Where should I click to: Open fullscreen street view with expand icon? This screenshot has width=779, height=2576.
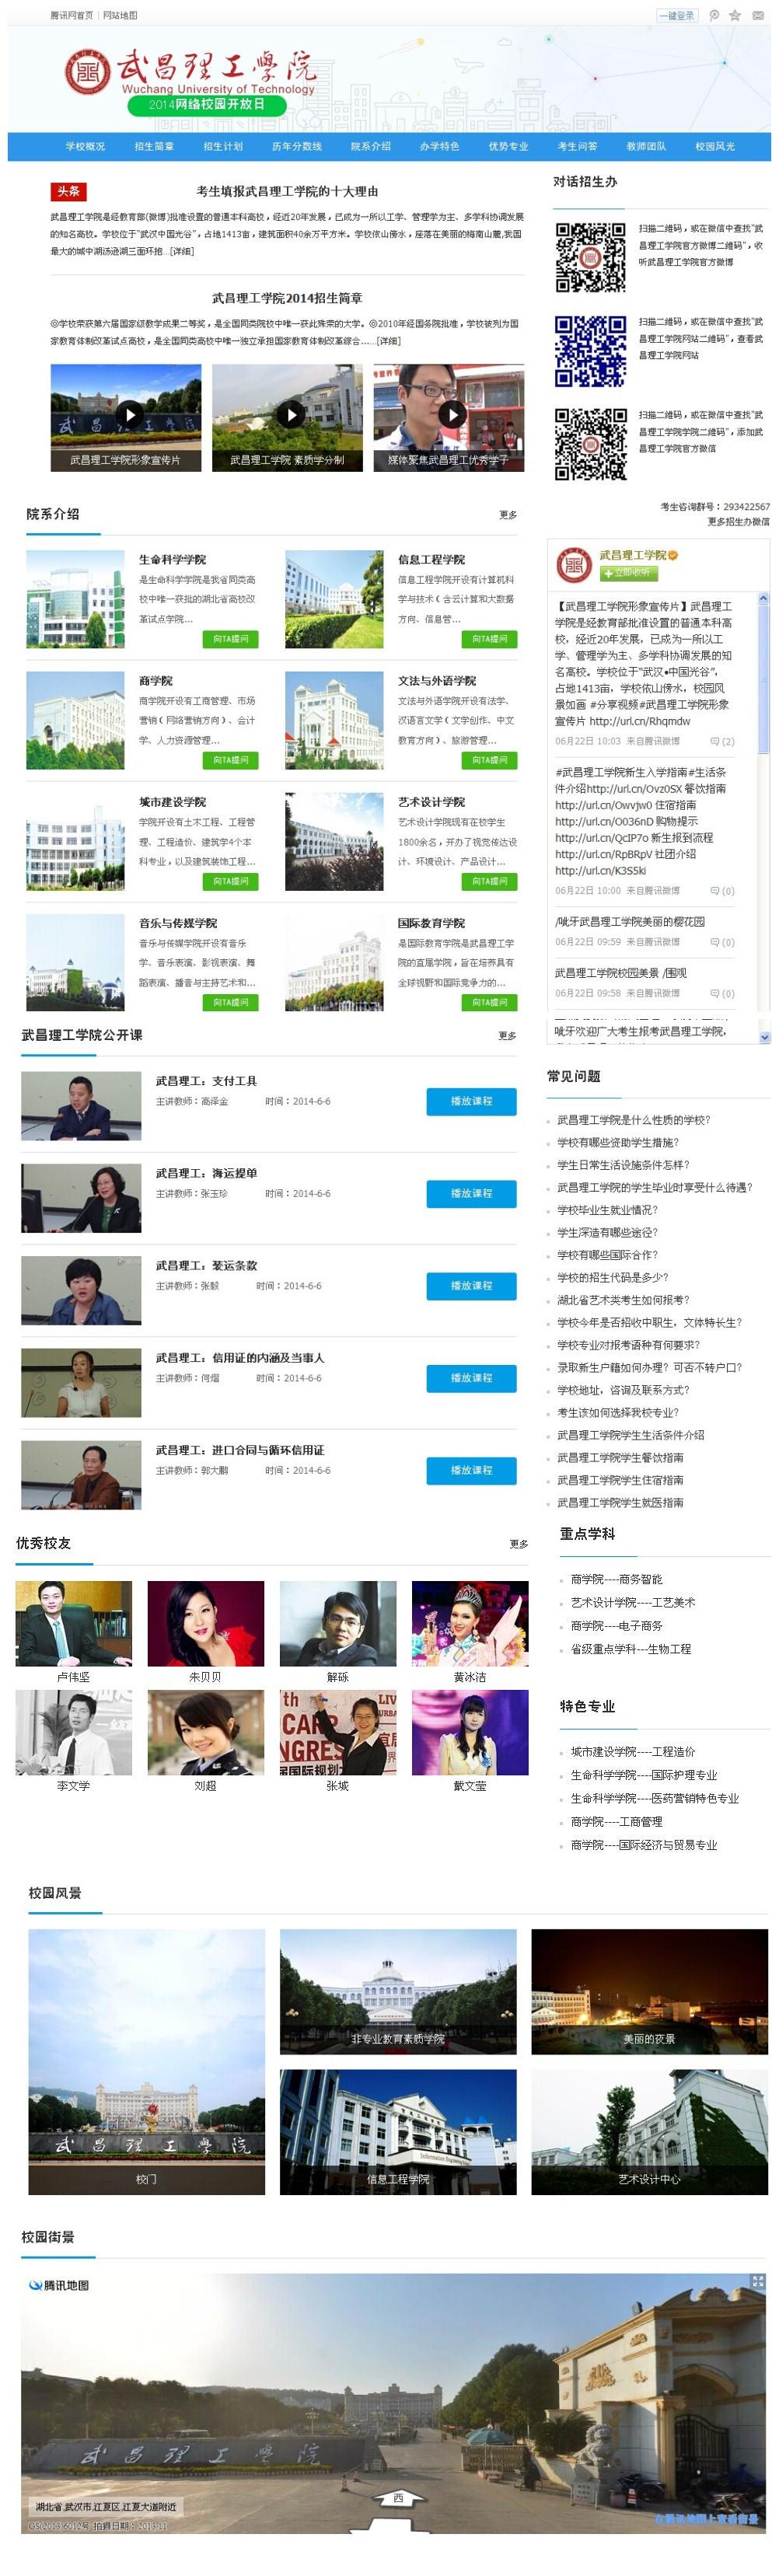757,2281
